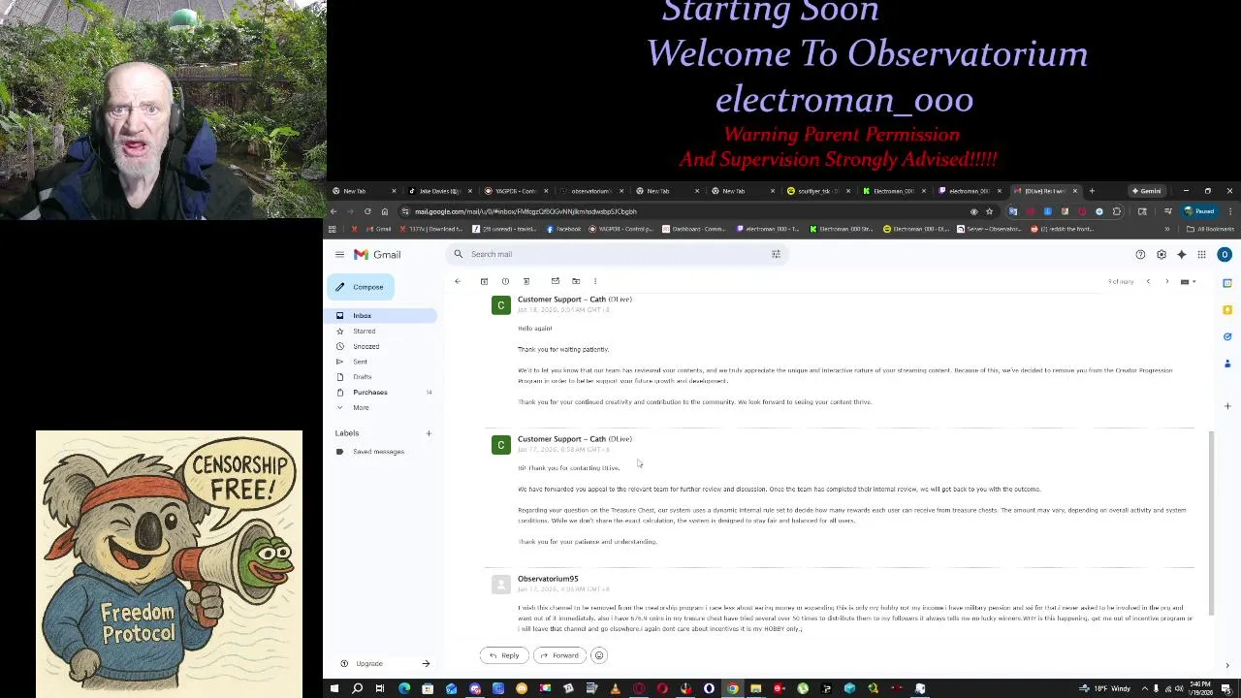Forward the email
The image size is (1241, 698).
558,655
